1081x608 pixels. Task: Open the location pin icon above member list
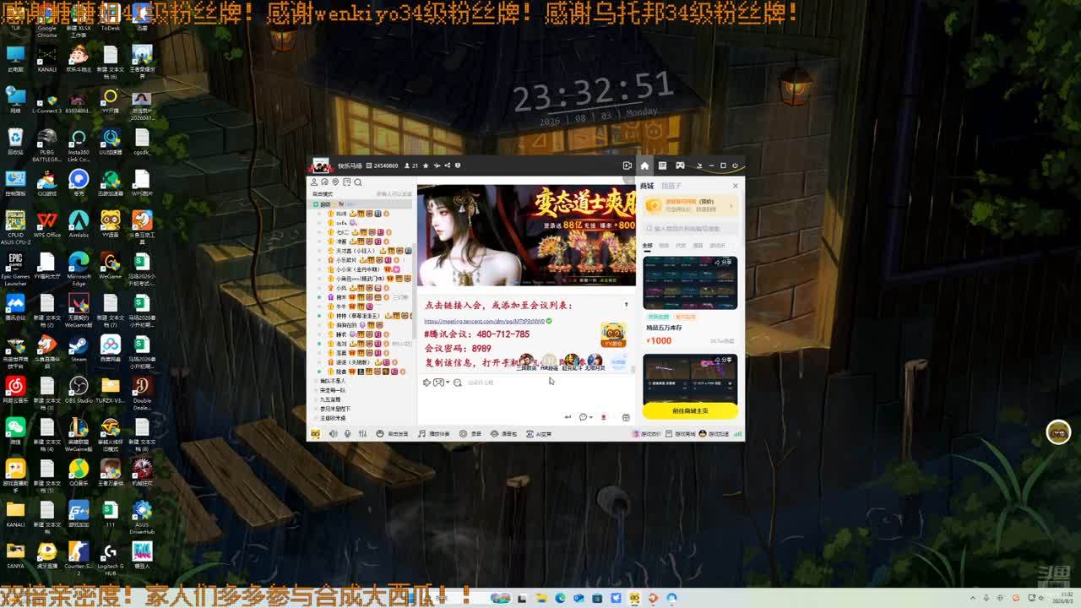point(335,182)
